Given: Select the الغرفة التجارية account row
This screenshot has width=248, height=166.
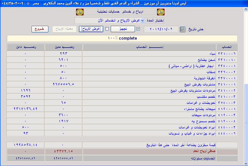Looking at the screenshot, I should 149,78.
